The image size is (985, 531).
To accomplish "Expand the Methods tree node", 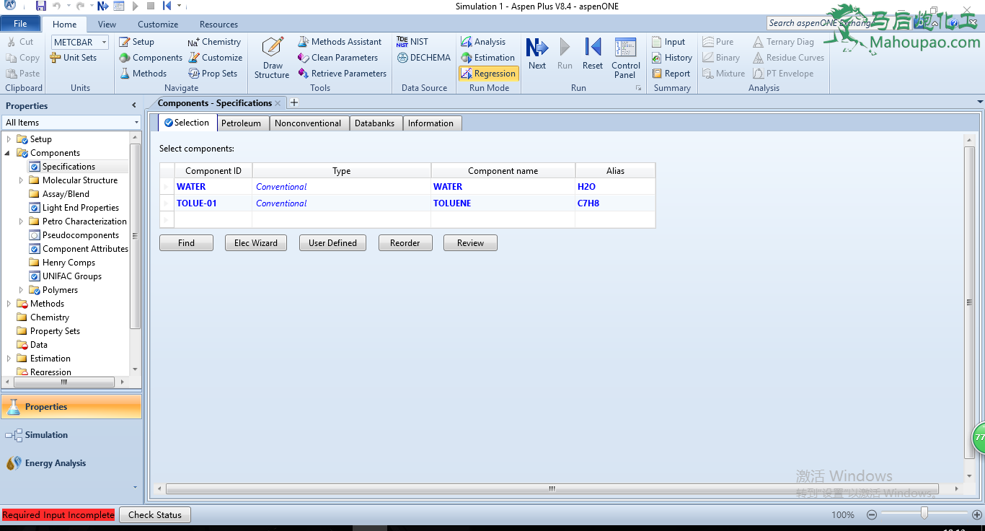I will click(x=9, y=304).
